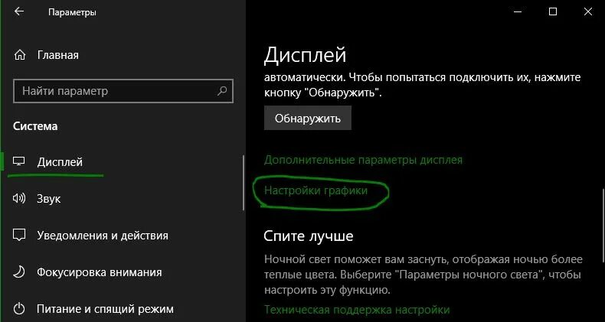The width and height of the screenshot is (605, 322).
Task: Focus the Найти параметр search field
Action: (x=123, y=91)
